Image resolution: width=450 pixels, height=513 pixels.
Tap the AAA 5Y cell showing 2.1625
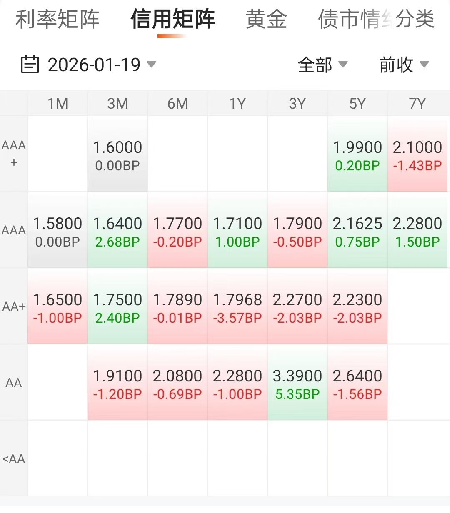pos(357,231)
